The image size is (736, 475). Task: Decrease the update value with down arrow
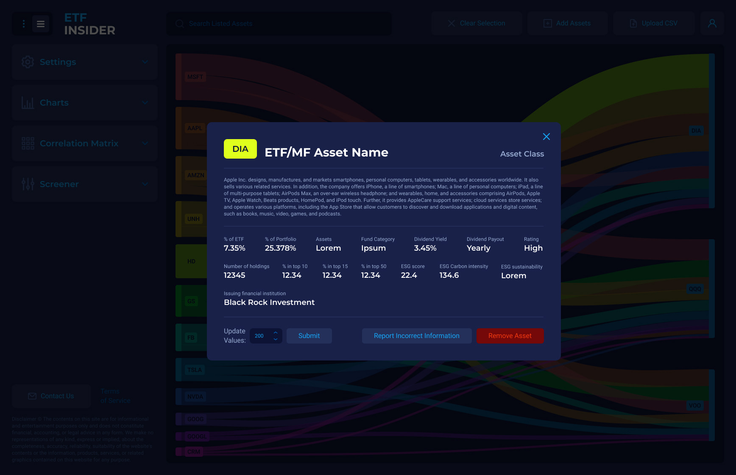276,339
